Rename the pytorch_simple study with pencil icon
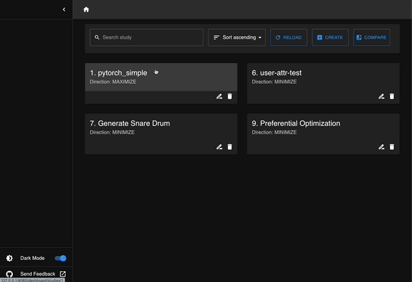Image resolution: width=412 pixels, height=282 pixels. point(220,96)
